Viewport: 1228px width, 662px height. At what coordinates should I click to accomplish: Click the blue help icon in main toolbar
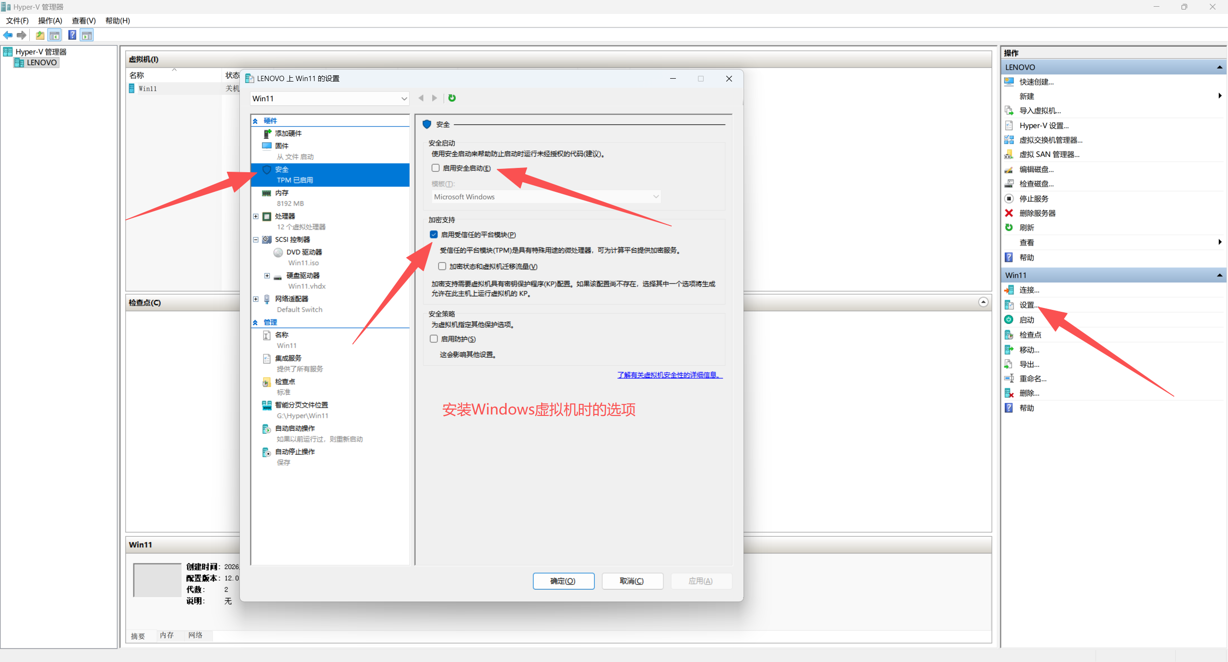click(x=72, y=35)
